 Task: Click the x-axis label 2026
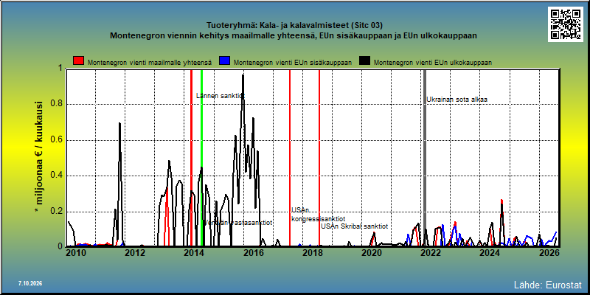coord(549,253)
